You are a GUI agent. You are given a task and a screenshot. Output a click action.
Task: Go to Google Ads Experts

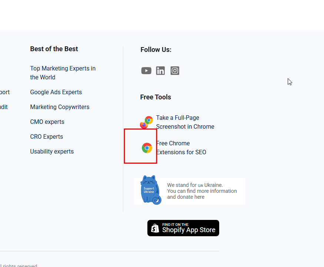[x=56, y=92]
